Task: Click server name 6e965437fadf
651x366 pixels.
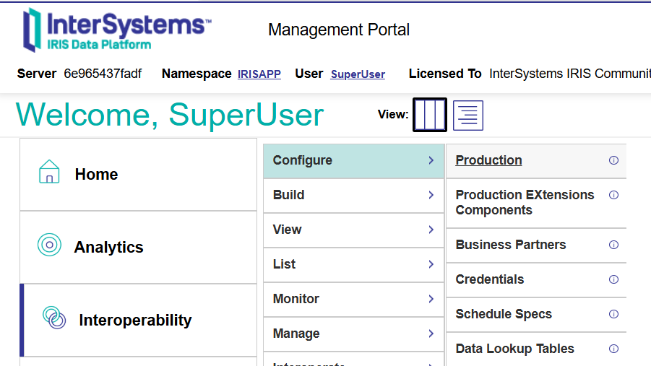Action: pos(103,74)
